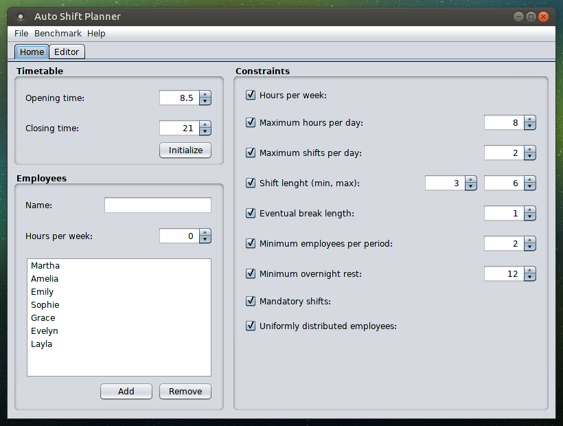This screenshot has height=426, width=563.
Task: Toggle the Hours per week constraint checkbox
Action: pos(251,96)
